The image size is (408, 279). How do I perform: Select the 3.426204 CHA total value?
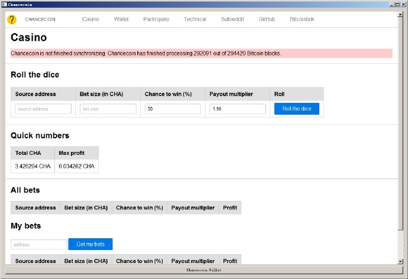(33, 166)
